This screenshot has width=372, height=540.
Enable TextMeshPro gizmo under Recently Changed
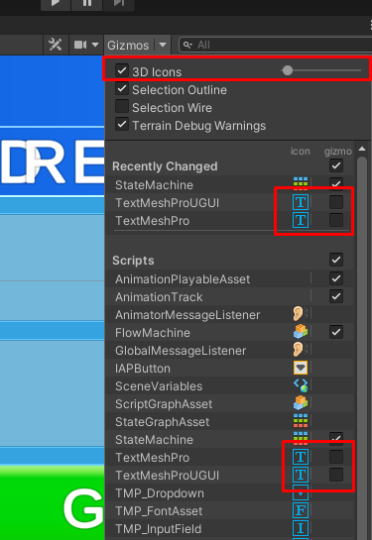[x=336, y=220]
